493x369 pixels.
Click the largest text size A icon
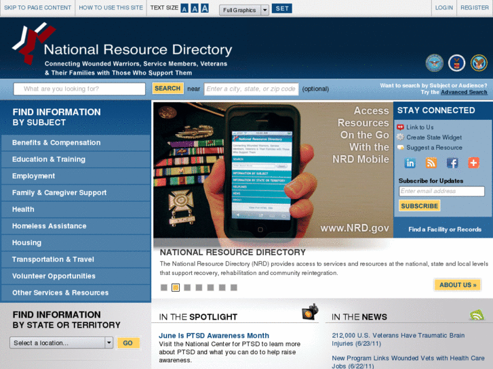point(205,8)
